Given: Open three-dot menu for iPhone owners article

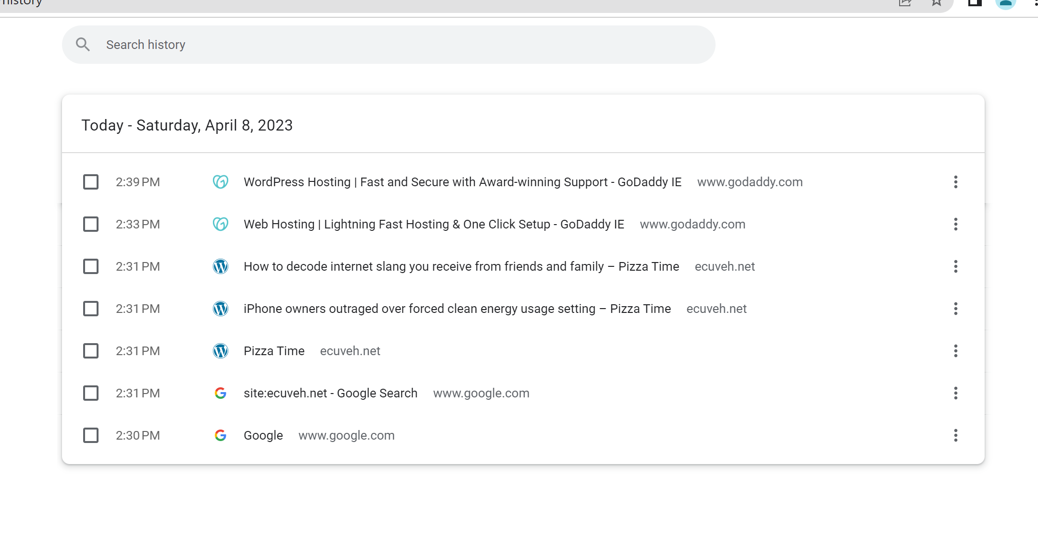Looking at the screenshot, I should pyautogui.click(x=955, y=309).
